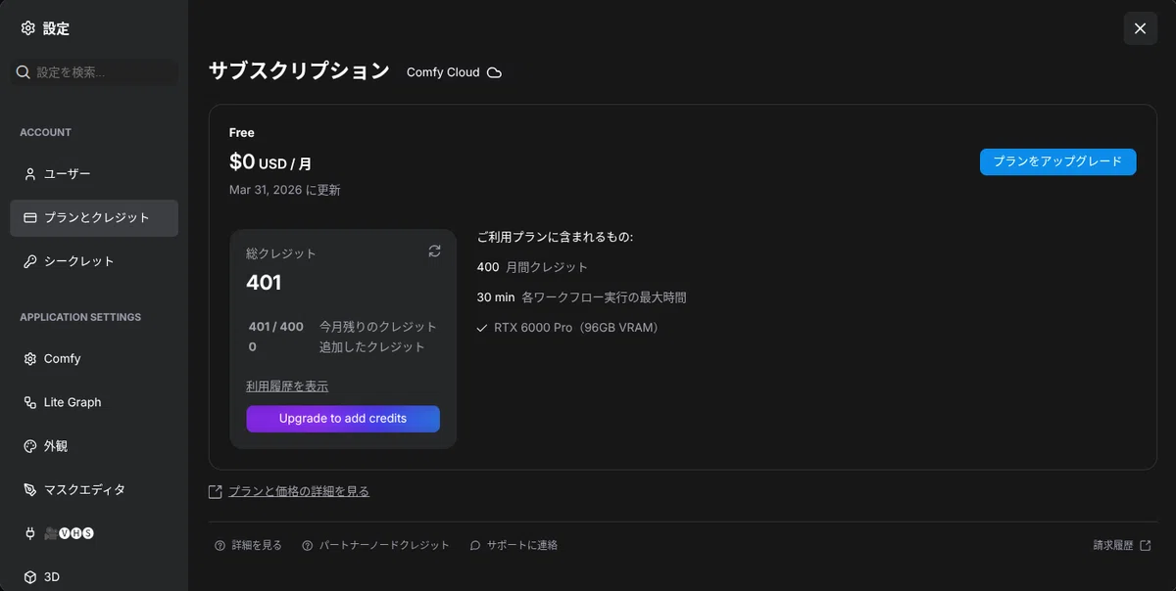Click the brush icon beside マスクエディタ
Screen dimensions: 1176x591
30,489
